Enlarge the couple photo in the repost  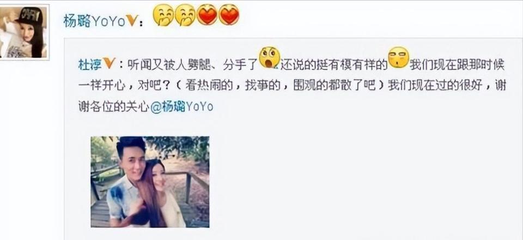150,182
